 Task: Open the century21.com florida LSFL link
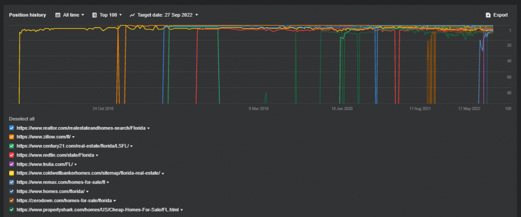(73, 146)
